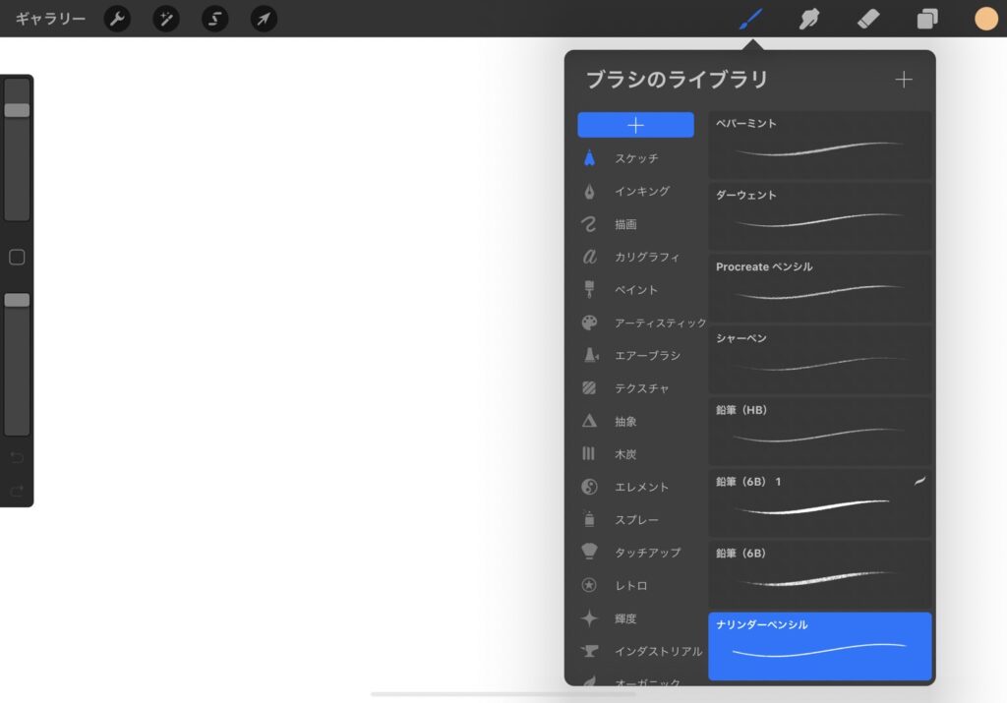Open the Layers panel
Image resolution: width=1007 pixels, height=703 pixels.
click(x=925, y=18)
